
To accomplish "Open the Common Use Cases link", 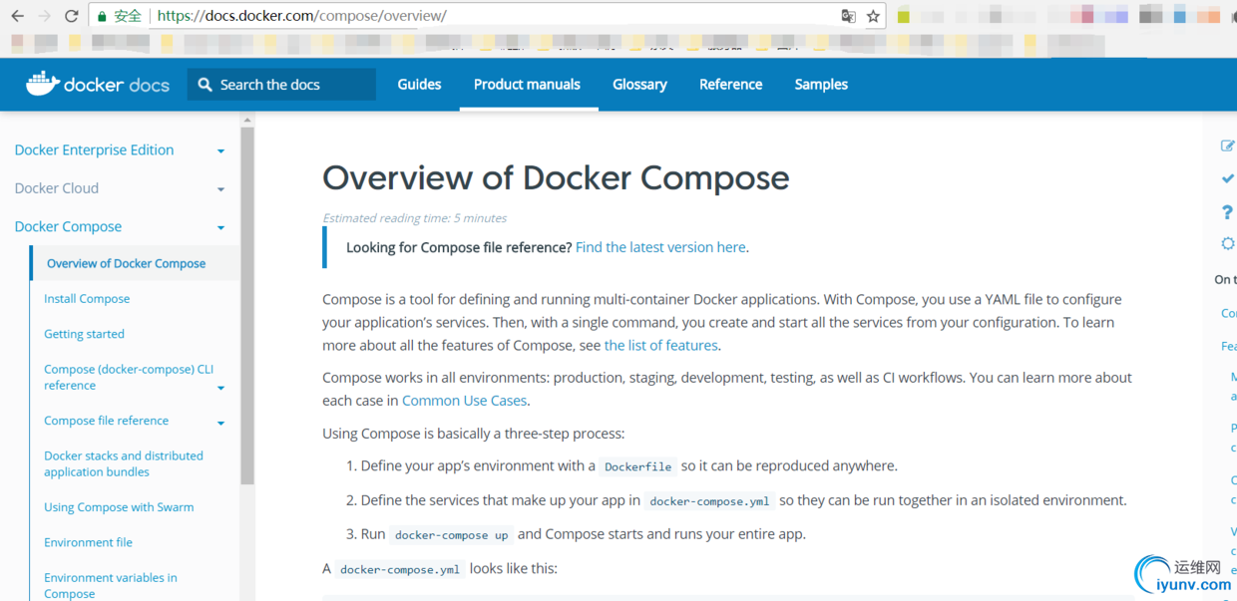I will pyautogui.click(x=464, y=401).
